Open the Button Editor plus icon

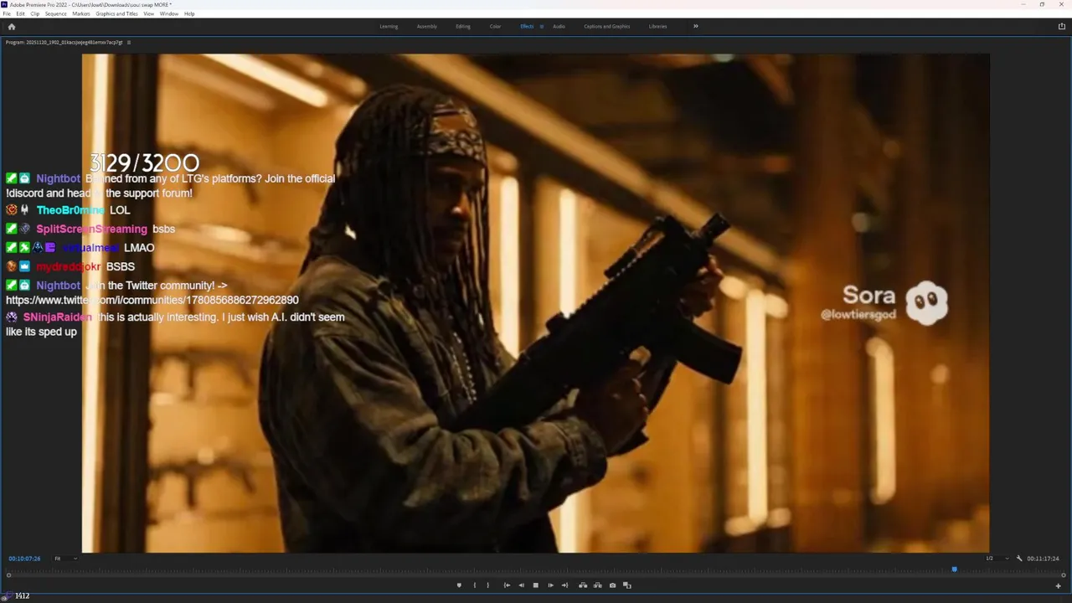tap(1059, 585)
